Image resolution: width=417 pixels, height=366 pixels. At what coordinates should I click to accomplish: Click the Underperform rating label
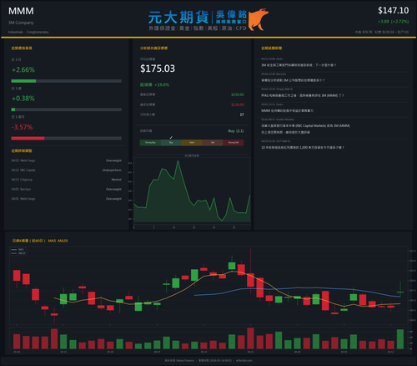(x=112, y=170)
